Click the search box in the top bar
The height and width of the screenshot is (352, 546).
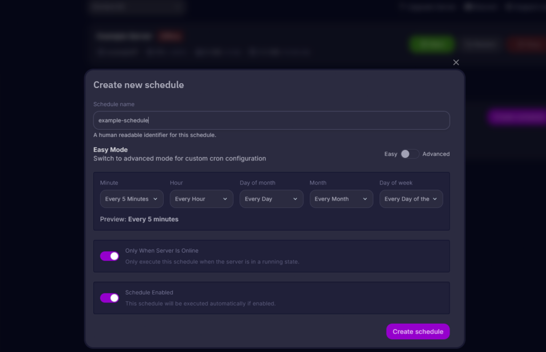(136, 7)
